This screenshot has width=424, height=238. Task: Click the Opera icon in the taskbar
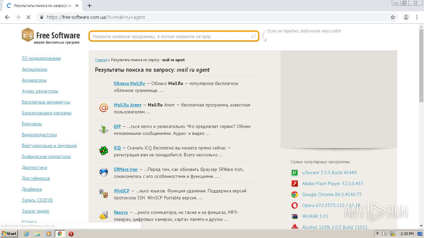71,234
